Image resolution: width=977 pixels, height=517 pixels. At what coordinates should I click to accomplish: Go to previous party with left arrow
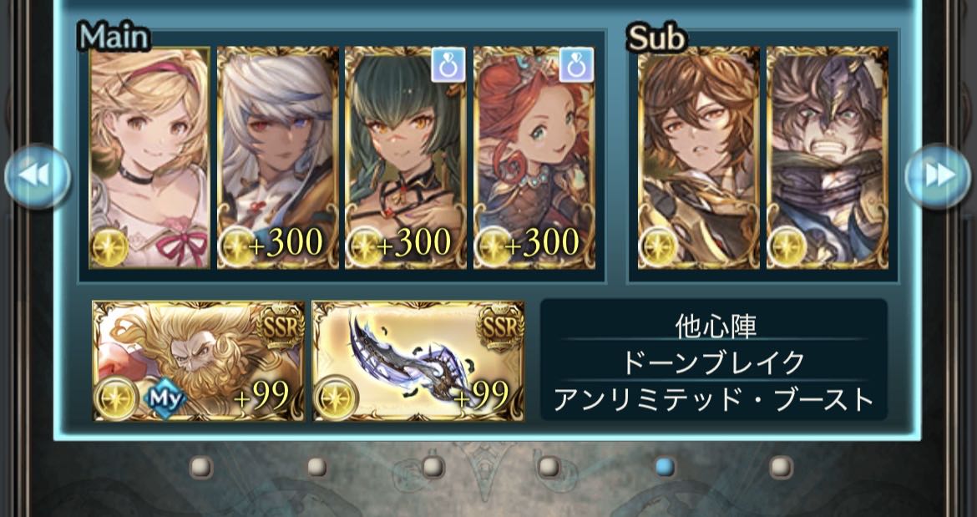coord(38,176)
